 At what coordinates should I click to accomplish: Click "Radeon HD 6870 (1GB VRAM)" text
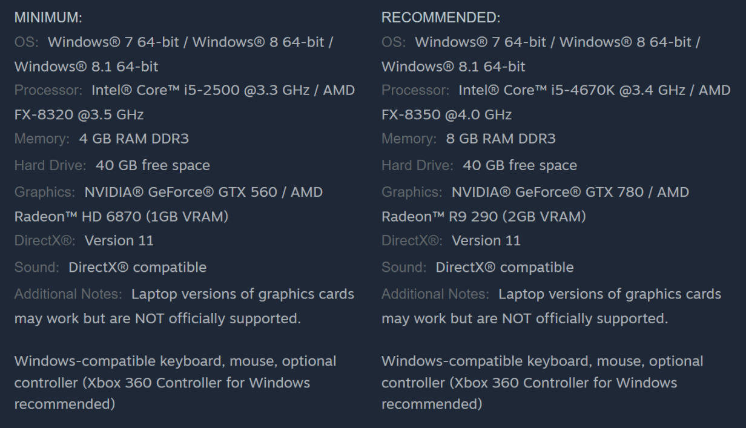coord(121,217)
